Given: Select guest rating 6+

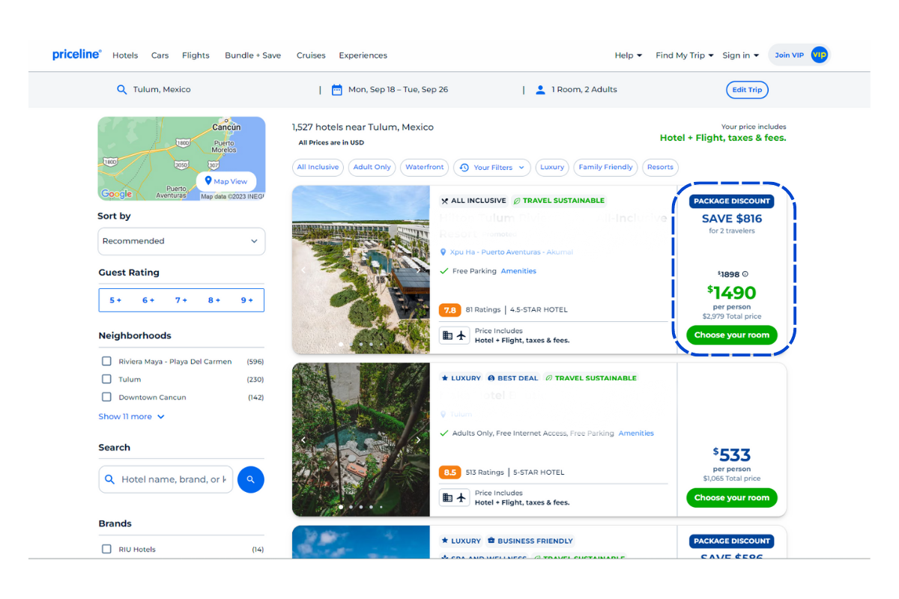Looking at the screenshot, I should coord(148,300).
